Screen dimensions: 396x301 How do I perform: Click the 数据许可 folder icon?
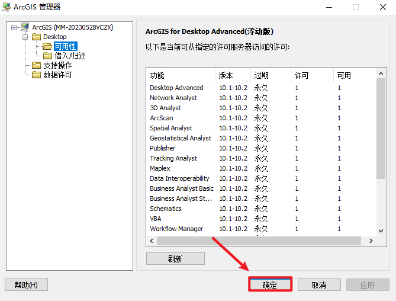click(36, 75)
